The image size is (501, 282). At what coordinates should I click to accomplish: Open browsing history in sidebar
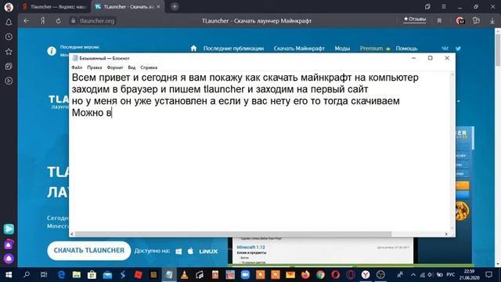[x=9, y=37]
